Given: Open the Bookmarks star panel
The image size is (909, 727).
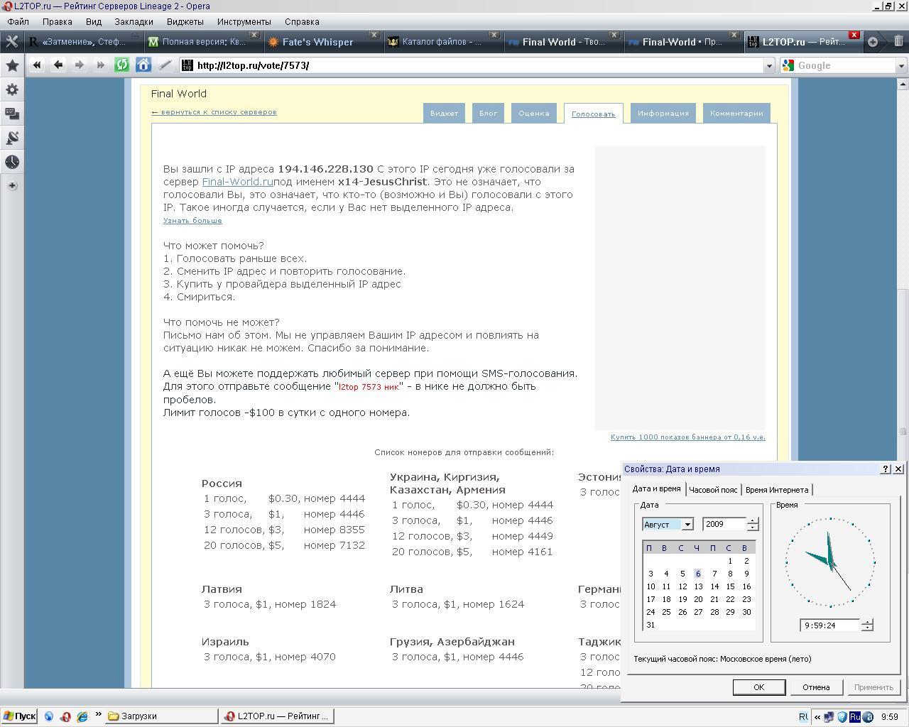Looking at the screenshot, I should pos(12,65).
